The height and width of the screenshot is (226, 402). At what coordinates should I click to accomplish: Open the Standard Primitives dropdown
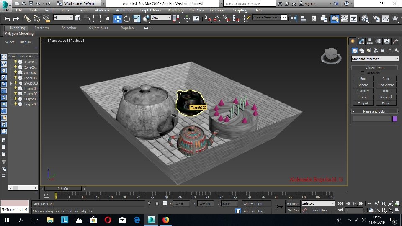click(375, 59)
